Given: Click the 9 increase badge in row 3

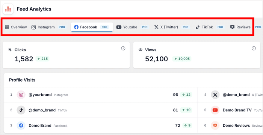Looking at the screenshot, I should (x=187, y=126).
